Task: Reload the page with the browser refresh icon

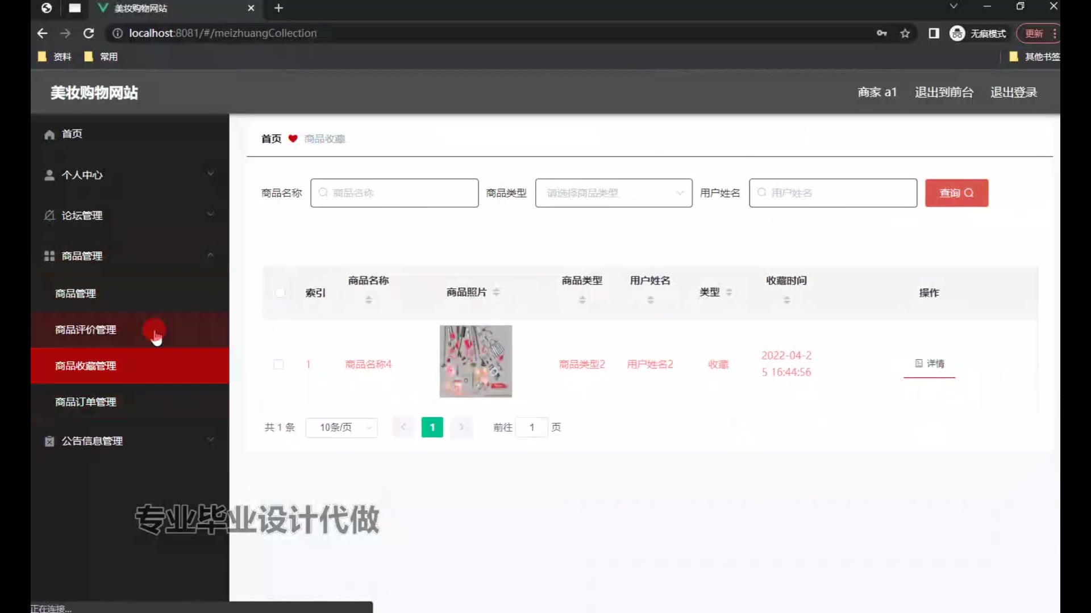Action: (x=89, y=33)
